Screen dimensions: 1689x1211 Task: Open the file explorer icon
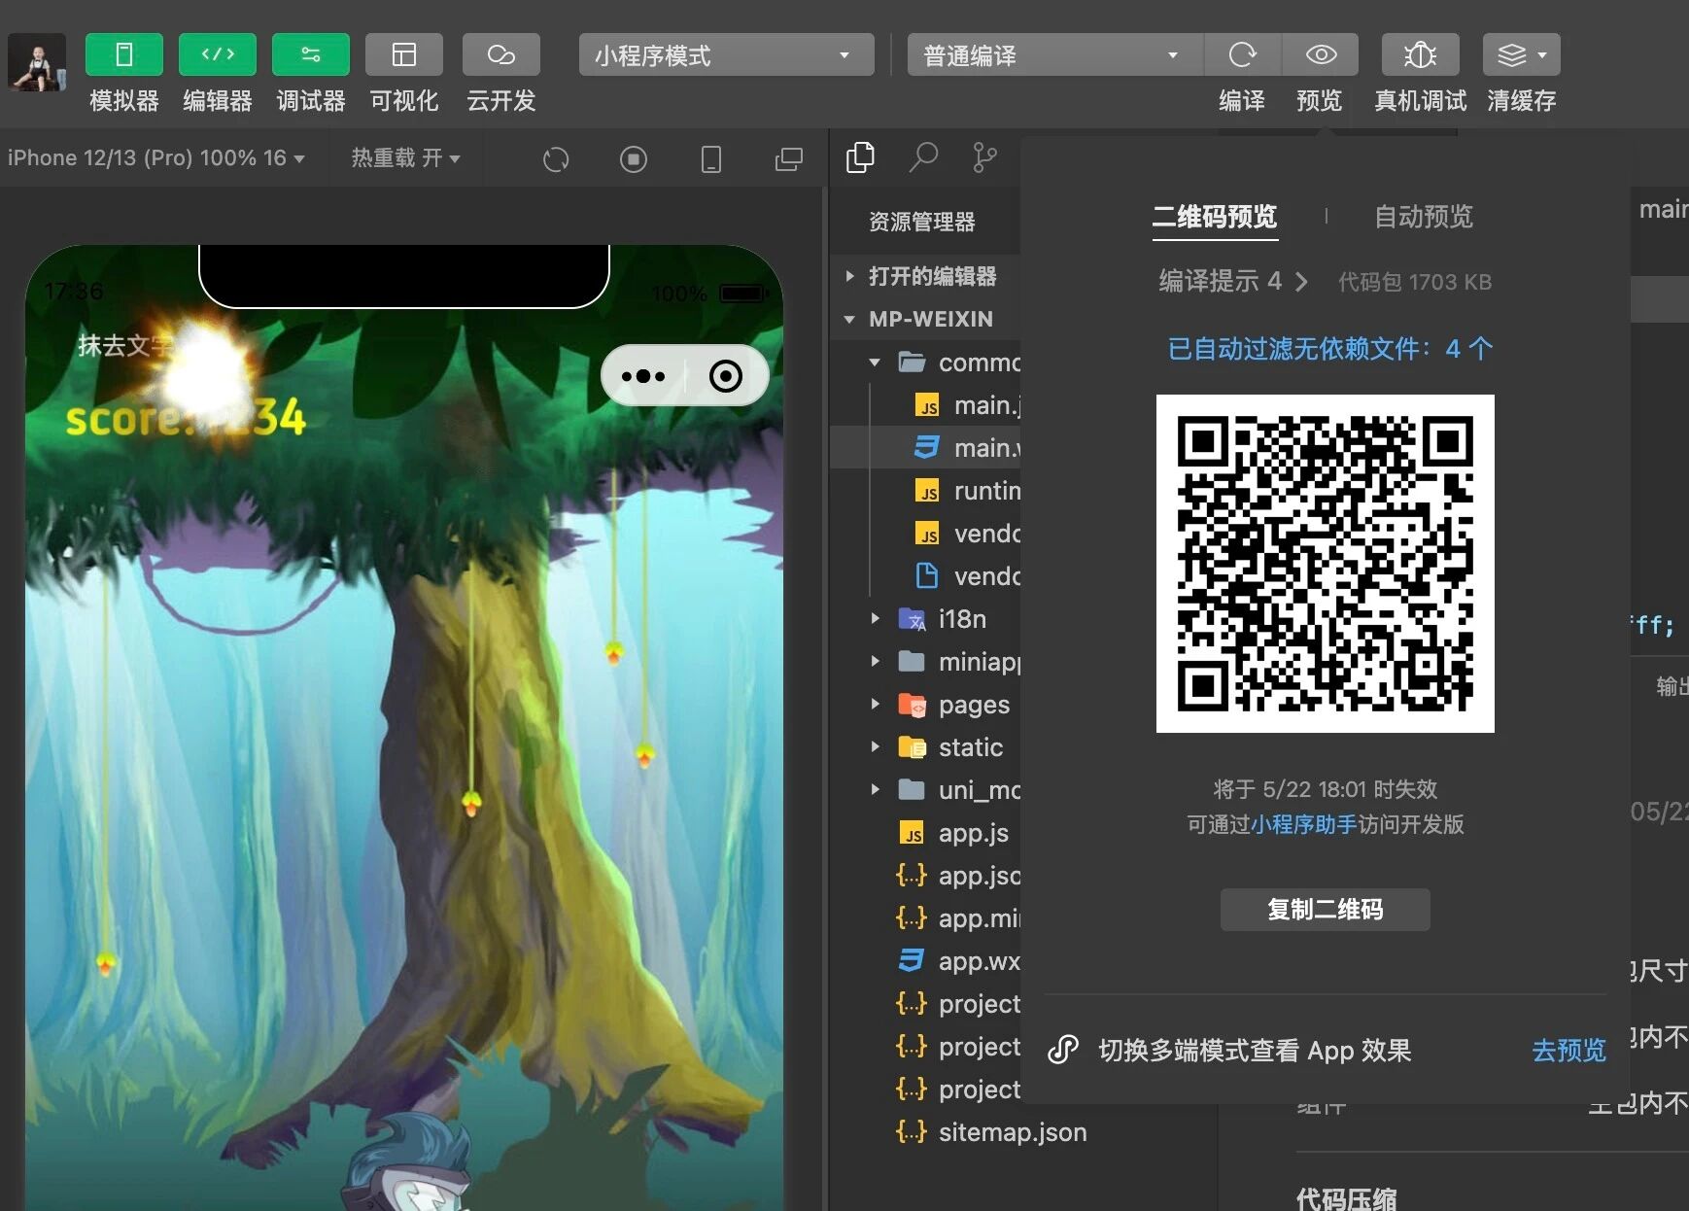pyautogui.click(x=860, y=157)
